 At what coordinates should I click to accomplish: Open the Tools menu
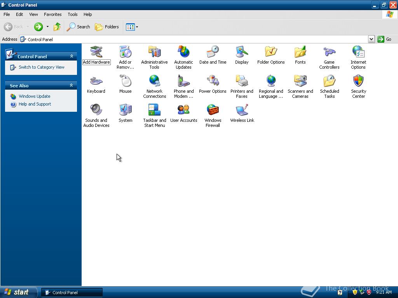(73, 14)
